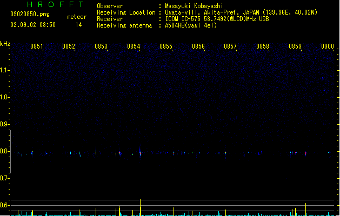Screen dimensions: 340x216
Task: Click the kHz axis label
Action: [5, 44]
